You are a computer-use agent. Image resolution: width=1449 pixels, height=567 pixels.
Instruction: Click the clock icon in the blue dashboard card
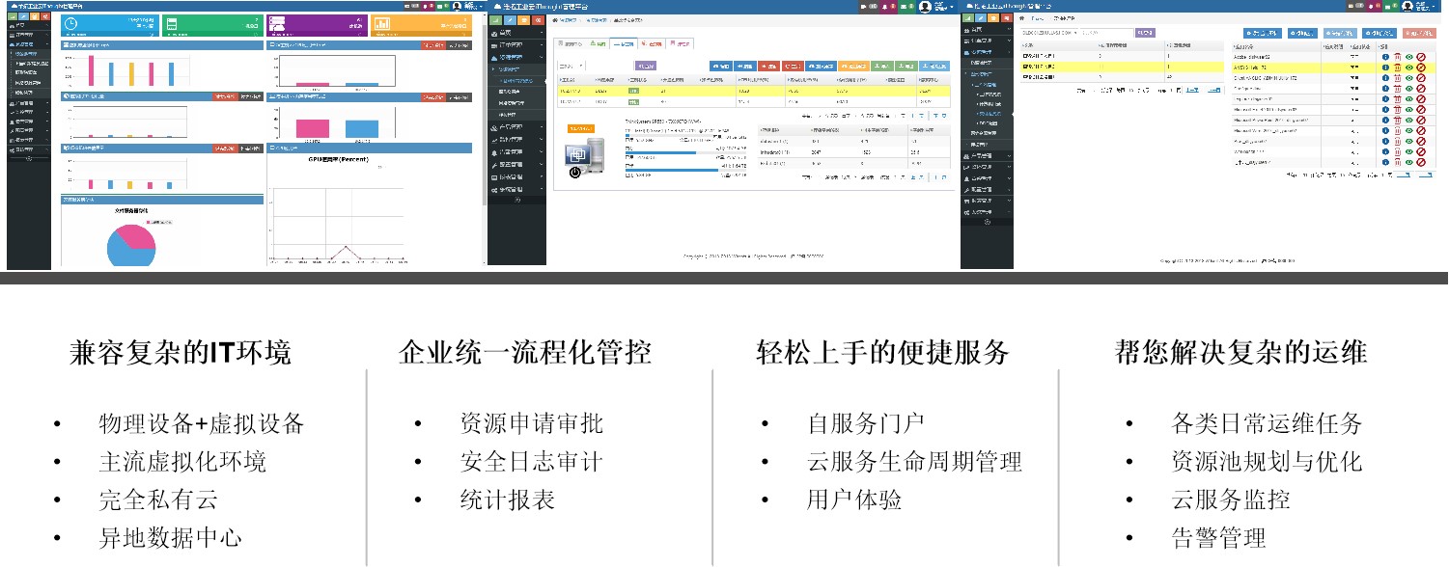click(71, 22)
